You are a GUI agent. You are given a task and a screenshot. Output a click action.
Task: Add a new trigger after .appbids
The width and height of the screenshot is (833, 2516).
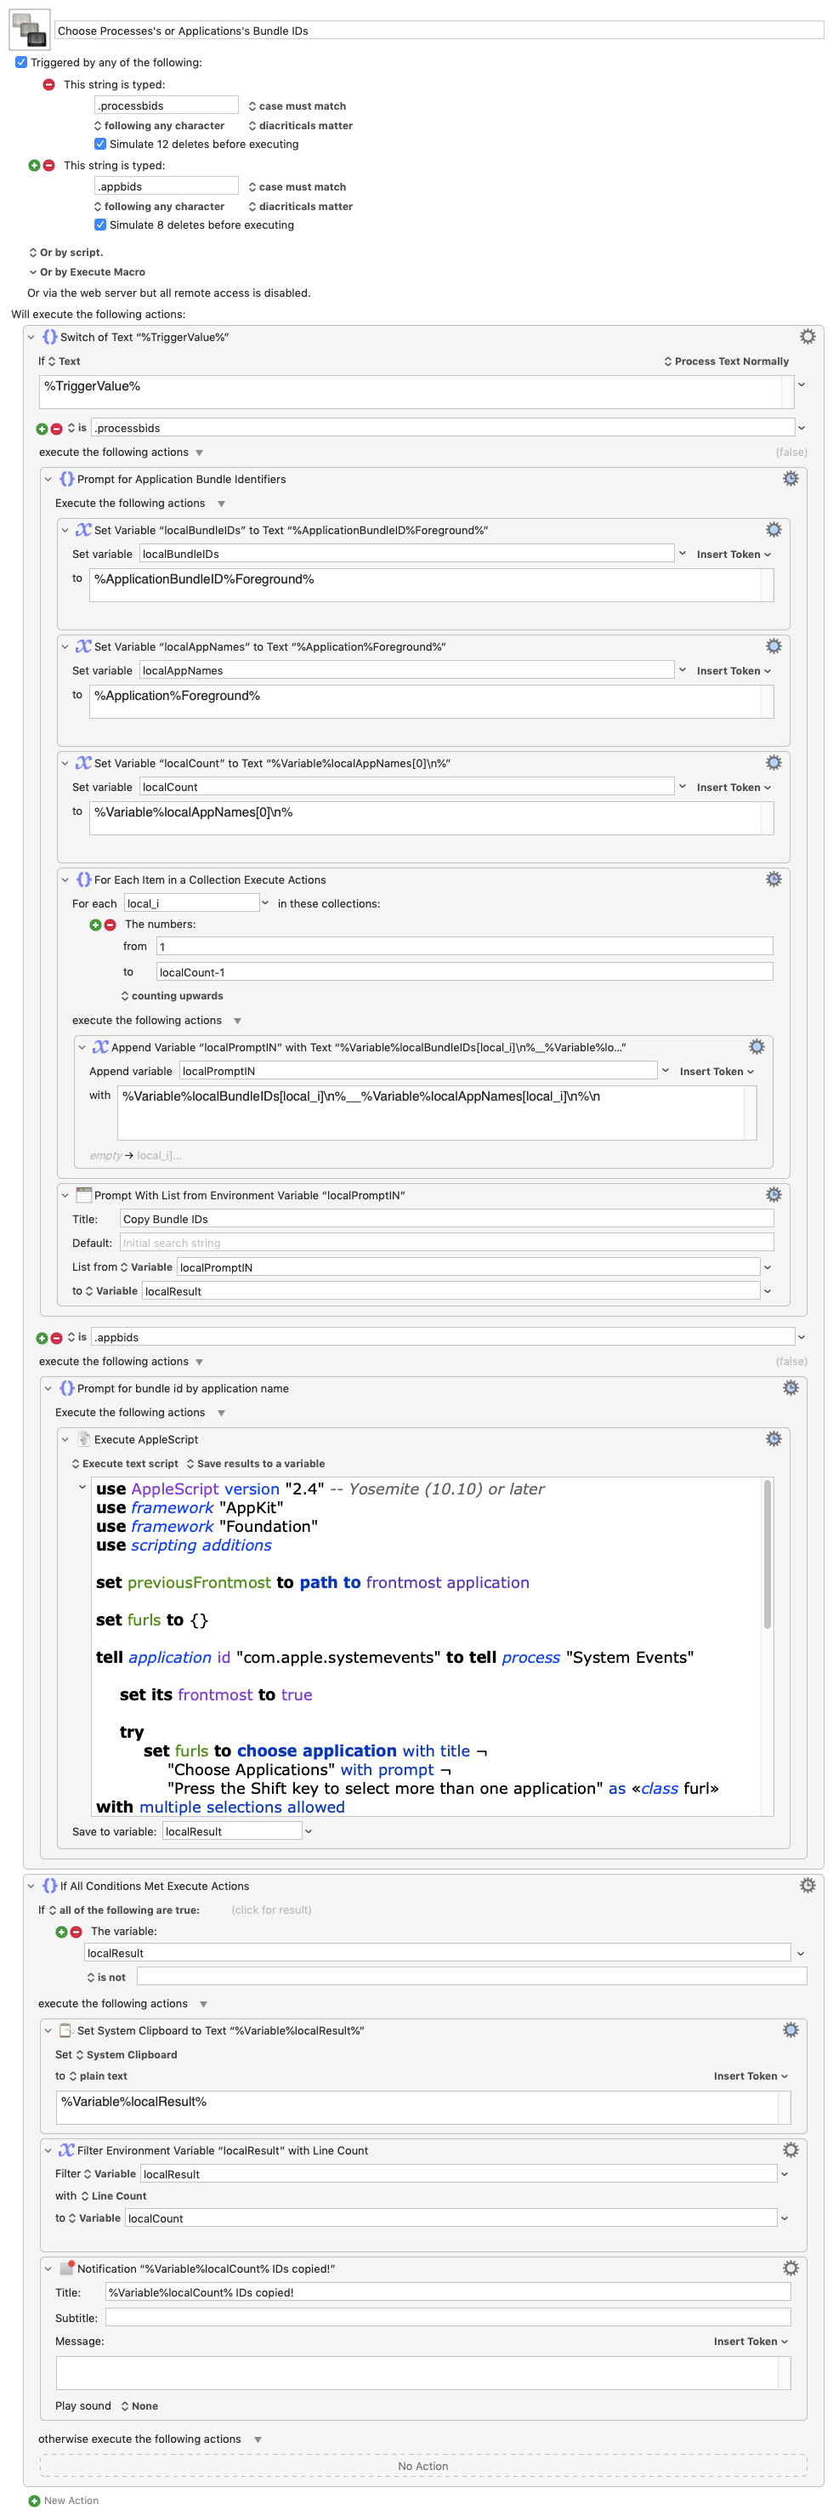pyautogui.click(x=34, y=166)
